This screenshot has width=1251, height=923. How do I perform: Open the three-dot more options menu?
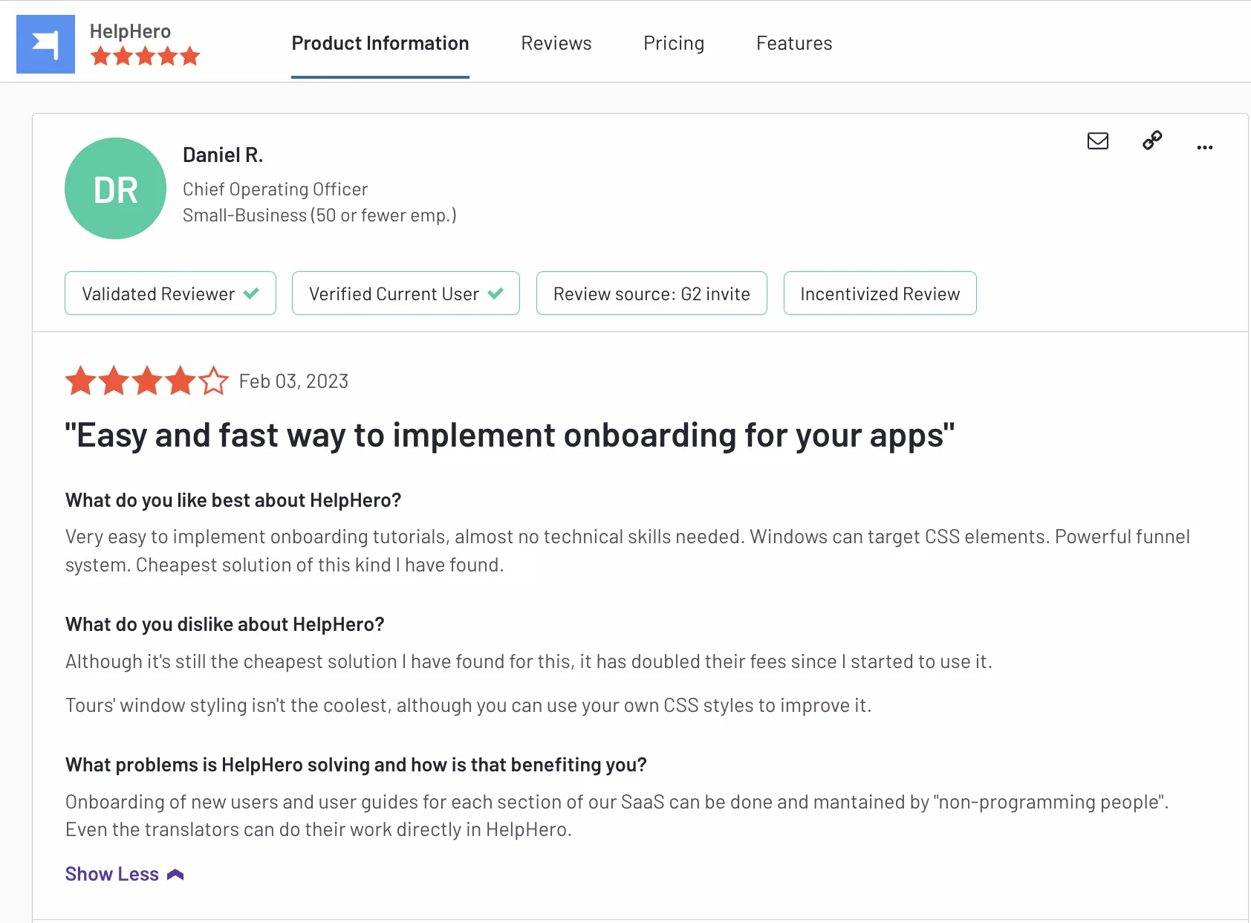pyautogui.click(x=1204, y=147)
